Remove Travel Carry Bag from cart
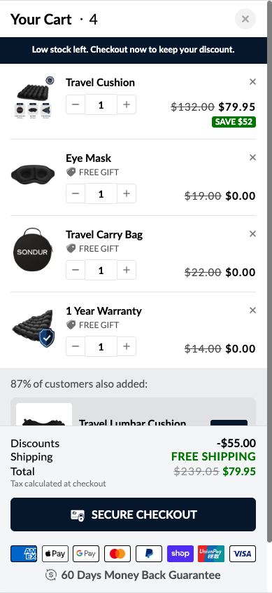The height and width of the screenshot is (593, 272). (x=252, y=233)
